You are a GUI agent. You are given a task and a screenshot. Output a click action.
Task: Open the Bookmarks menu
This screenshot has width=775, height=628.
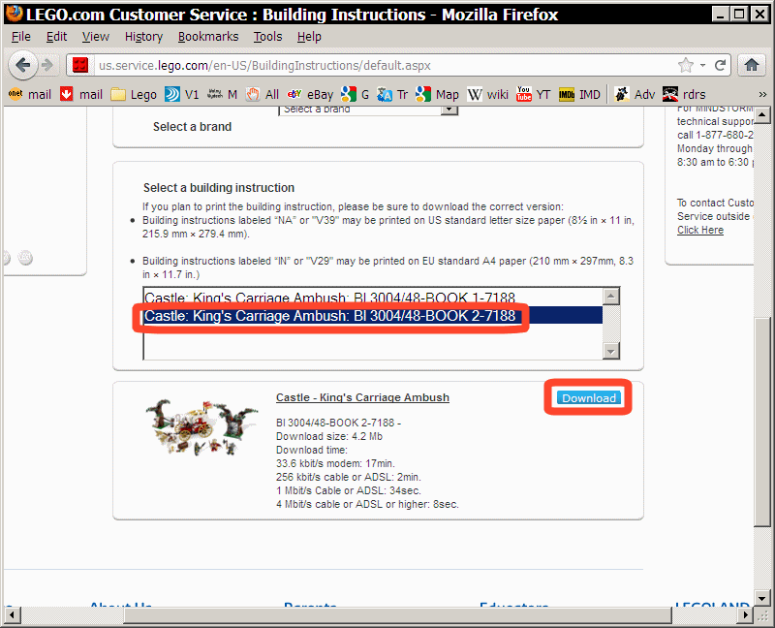click(208, 37)
